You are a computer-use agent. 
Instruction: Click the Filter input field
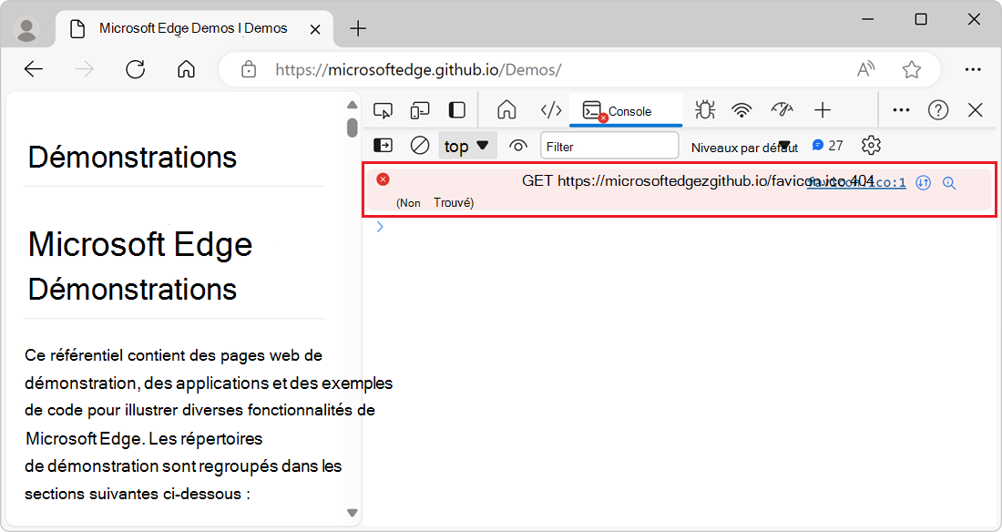609,145
